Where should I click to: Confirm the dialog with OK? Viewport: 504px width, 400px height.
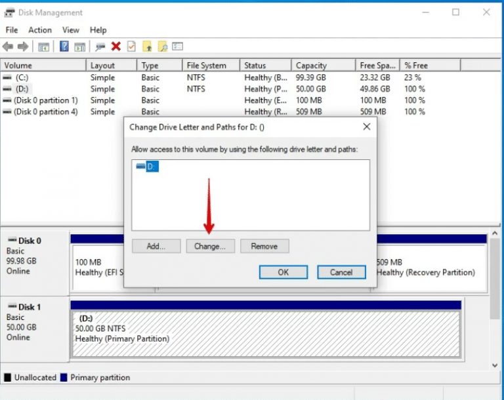pyautogui.click(x=283, y=272)
